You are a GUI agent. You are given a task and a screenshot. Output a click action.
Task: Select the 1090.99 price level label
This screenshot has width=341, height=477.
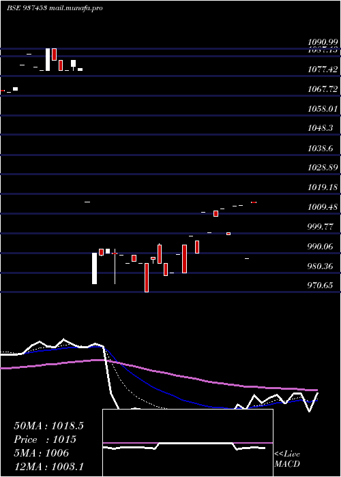point(323,42)
